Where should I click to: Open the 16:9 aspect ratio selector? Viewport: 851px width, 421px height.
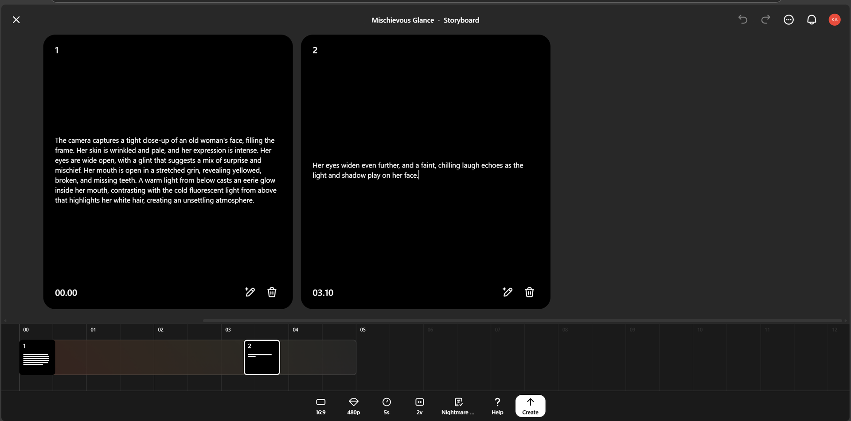click(320, 406)
